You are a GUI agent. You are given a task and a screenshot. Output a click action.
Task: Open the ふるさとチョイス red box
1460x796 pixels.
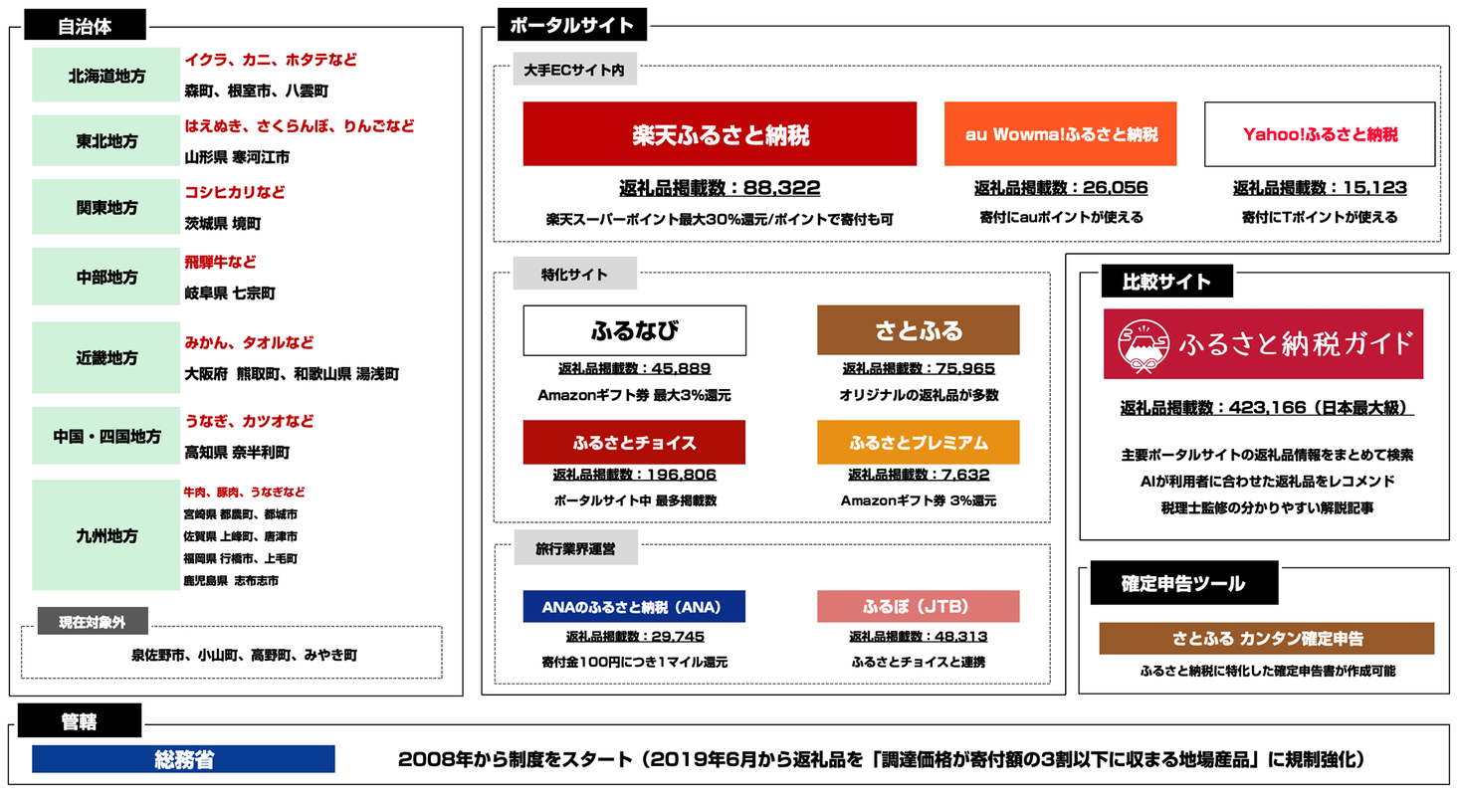coord(634,442)
